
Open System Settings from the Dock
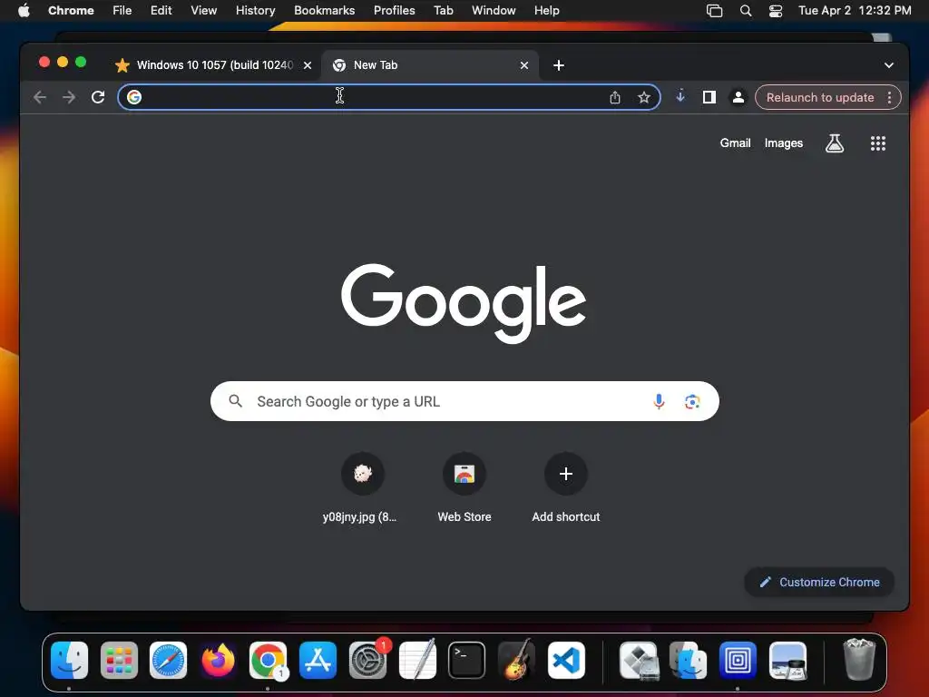(368, 661)
